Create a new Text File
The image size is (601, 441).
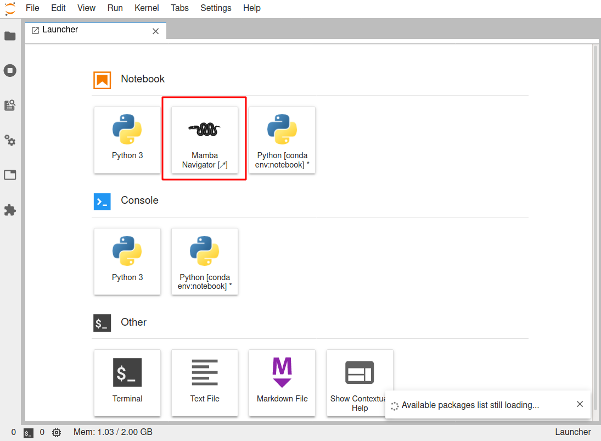click(x=205, y=383)
